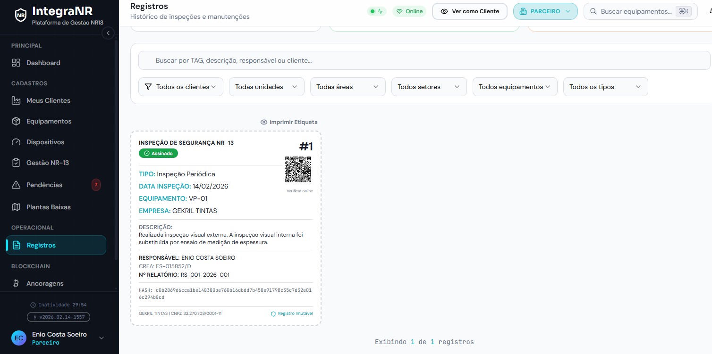The image size is (712, 354).
Task: Click the green Assinado status badge
Action: tap(158, 153)
